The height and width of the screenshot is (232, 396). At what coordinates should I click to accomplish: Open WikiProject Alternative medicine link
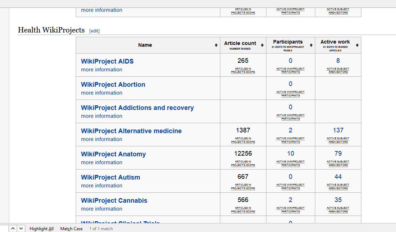coord(131,131)
